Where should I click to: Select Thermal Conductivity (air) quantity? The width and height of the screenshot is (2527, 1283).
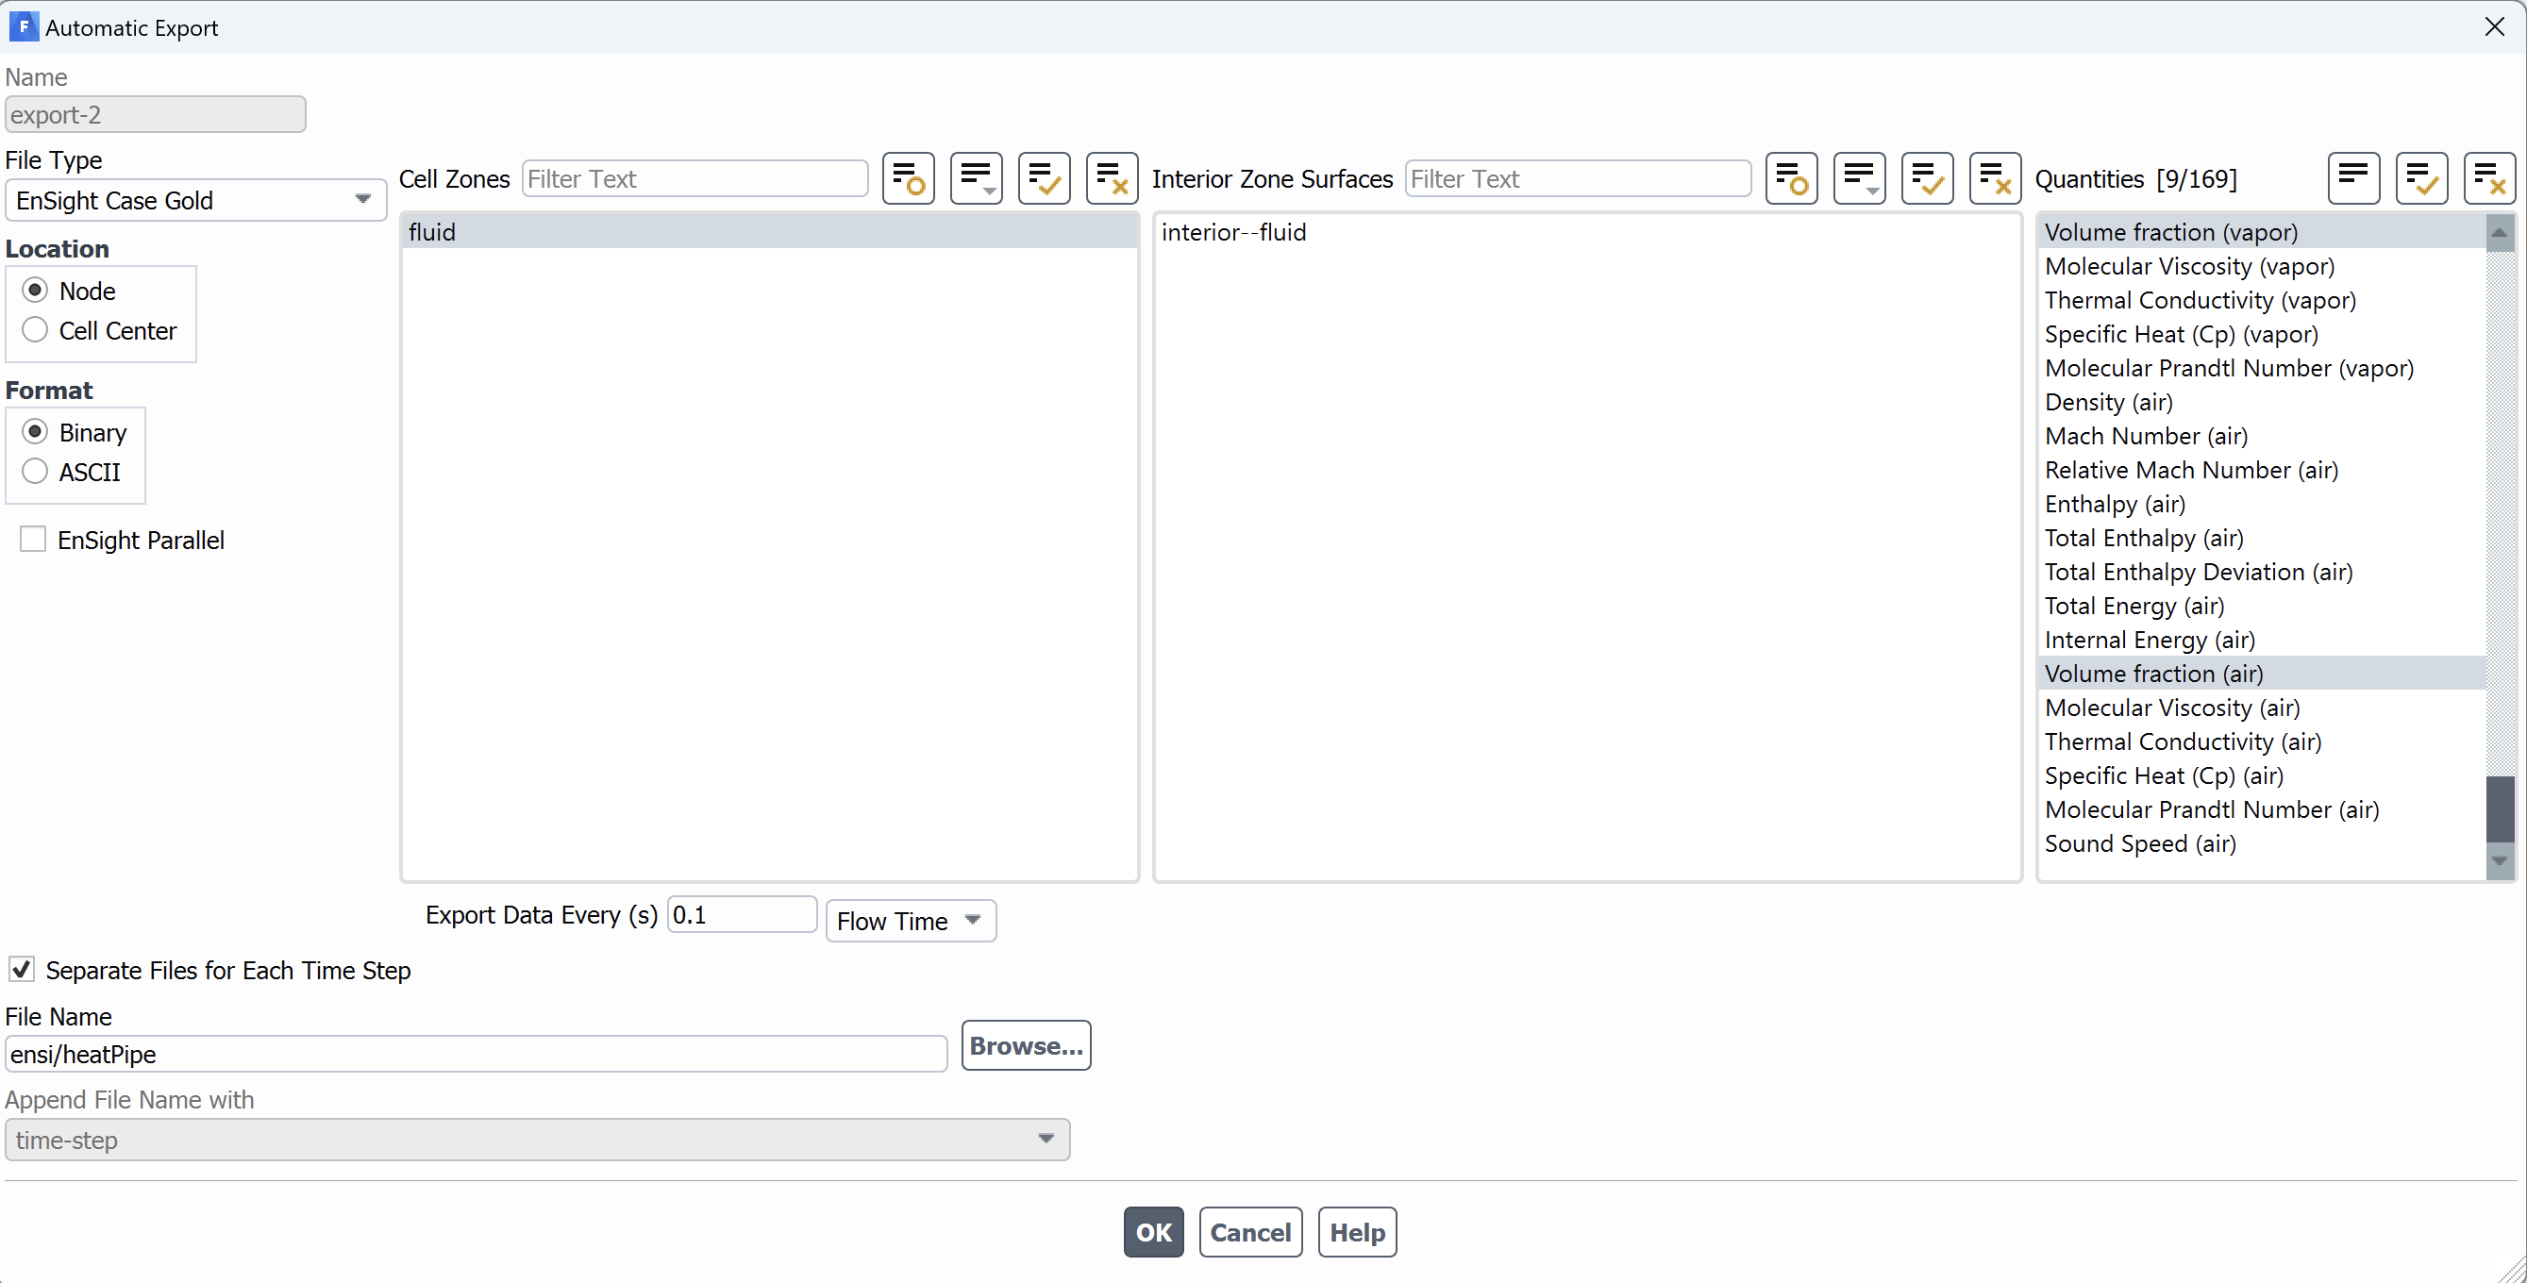(2262, 741)
